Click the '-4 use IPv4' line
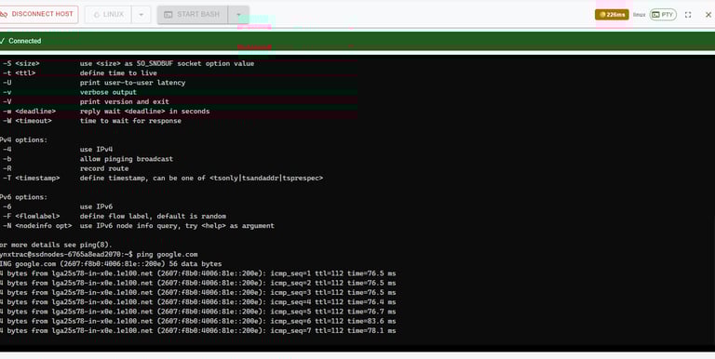 (58, 149)
